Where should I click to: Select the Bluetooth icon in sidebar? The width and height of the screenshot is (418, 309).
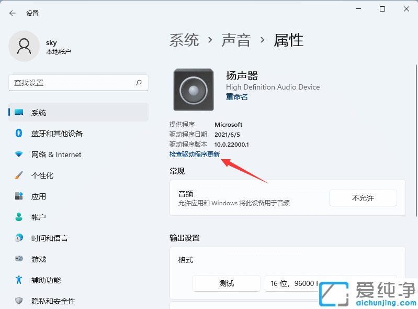click(19, 133)
